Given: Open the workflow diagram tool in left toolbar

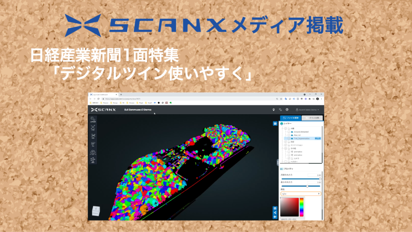Looking at the screenshot, I should pyautogui.click(x=93, y=160).
